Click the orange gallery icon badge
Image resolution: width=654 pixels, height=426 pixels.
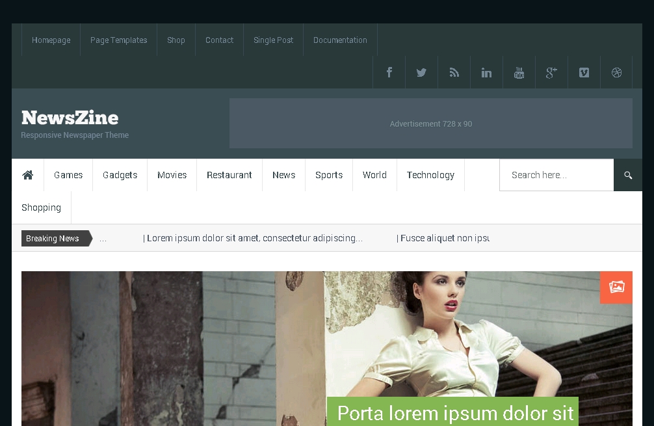(x=616, y=287)
